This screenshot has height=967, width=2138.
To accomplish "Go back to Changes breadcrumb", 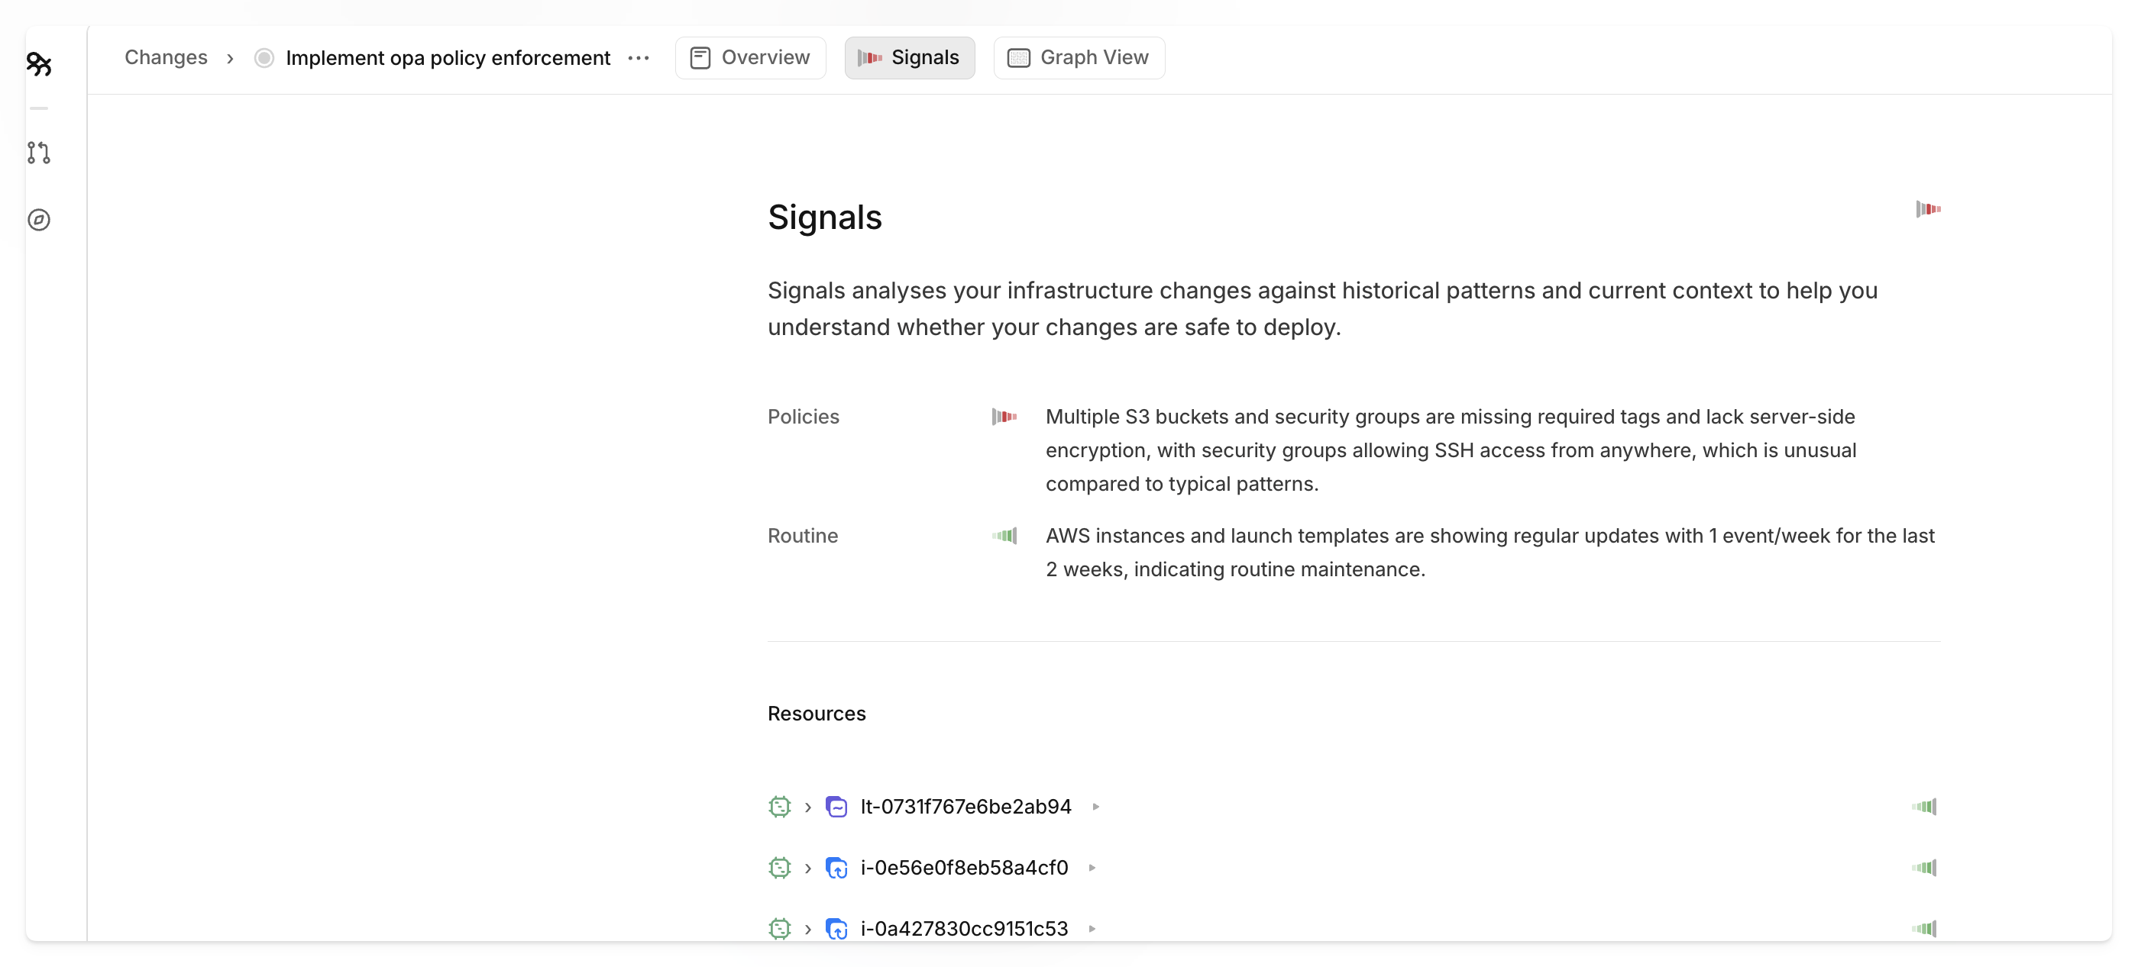I will [166, 58].
